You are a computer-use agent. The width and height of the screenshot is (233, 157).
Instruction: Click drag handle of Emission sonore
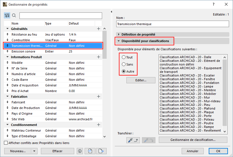pyautogui.click(x=7, y=51)
